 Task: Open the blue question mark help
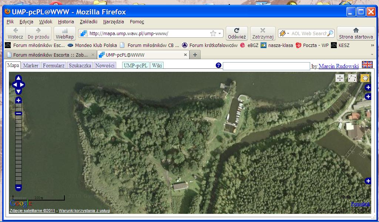pyautogui.click(x=218, y=65)
